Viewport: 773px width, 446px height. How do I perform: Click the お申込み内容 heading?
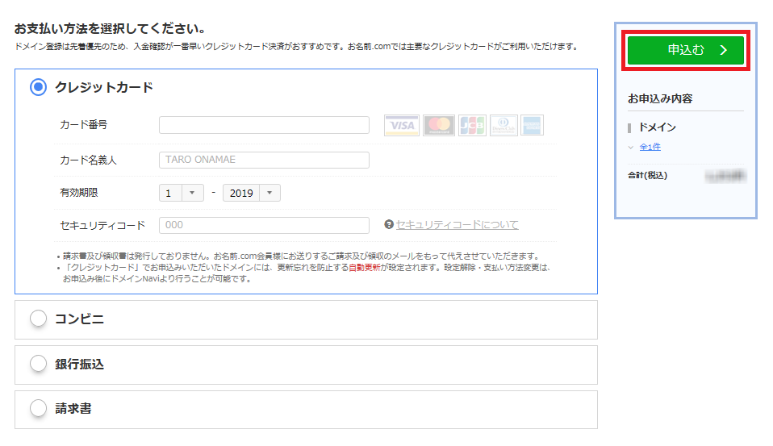pyautogui.click(x=660, y=98)
